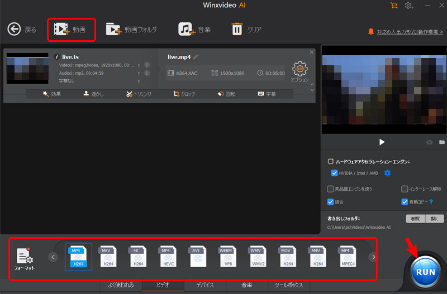The image size is (447, 294).
Task: Enable 高品質エンジンを使う checkbox
Action: pos(330,189)
